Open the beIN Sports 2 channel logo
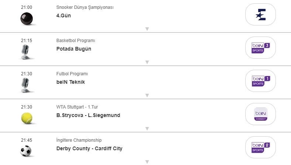The height and width of the screenshot is (165, 291). pos(260,148)
